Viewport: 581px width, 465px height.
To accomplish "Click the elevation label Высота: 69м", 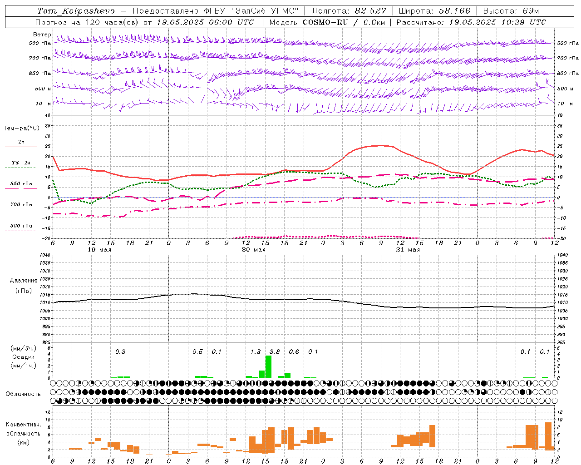I will pos(511,11).
